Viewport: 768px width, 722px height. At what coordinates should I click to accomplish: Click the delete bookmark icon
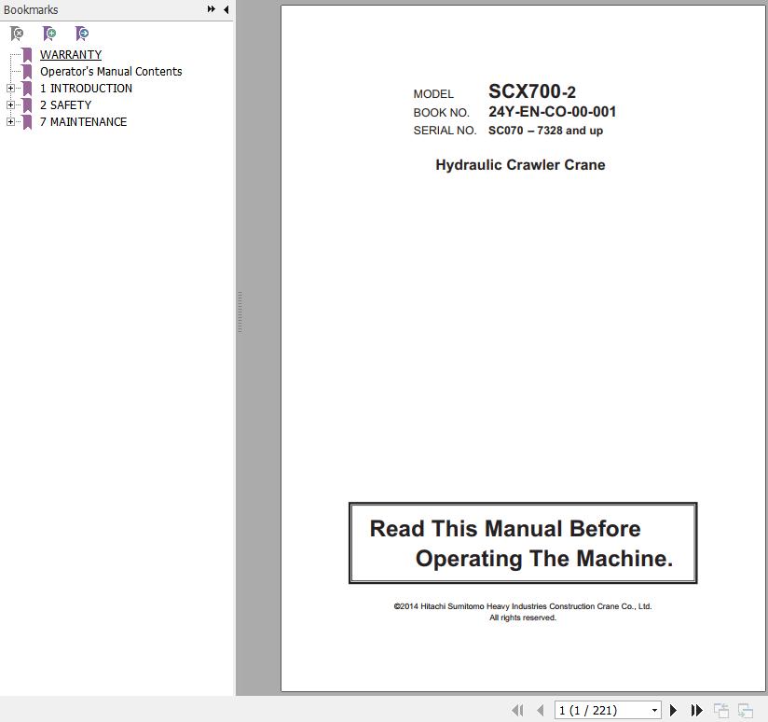point(17,34)
